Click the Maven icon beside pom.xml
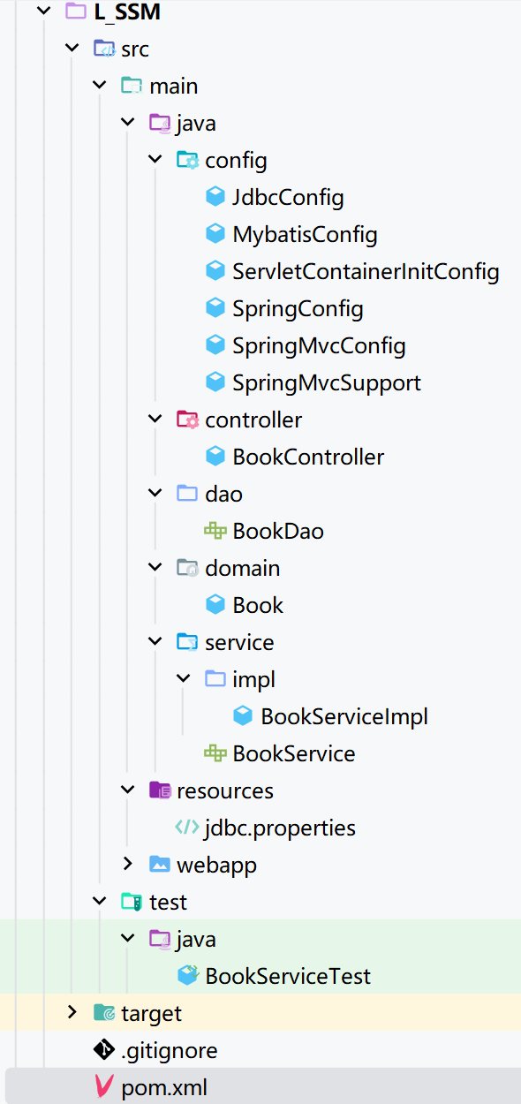This screenshot has width=521, height=1104. coord(102,1086)
